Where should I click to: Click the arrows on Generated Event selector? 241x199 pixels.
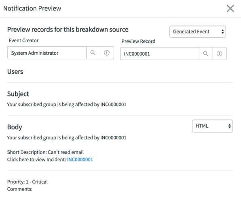click(x=222, y=32)
